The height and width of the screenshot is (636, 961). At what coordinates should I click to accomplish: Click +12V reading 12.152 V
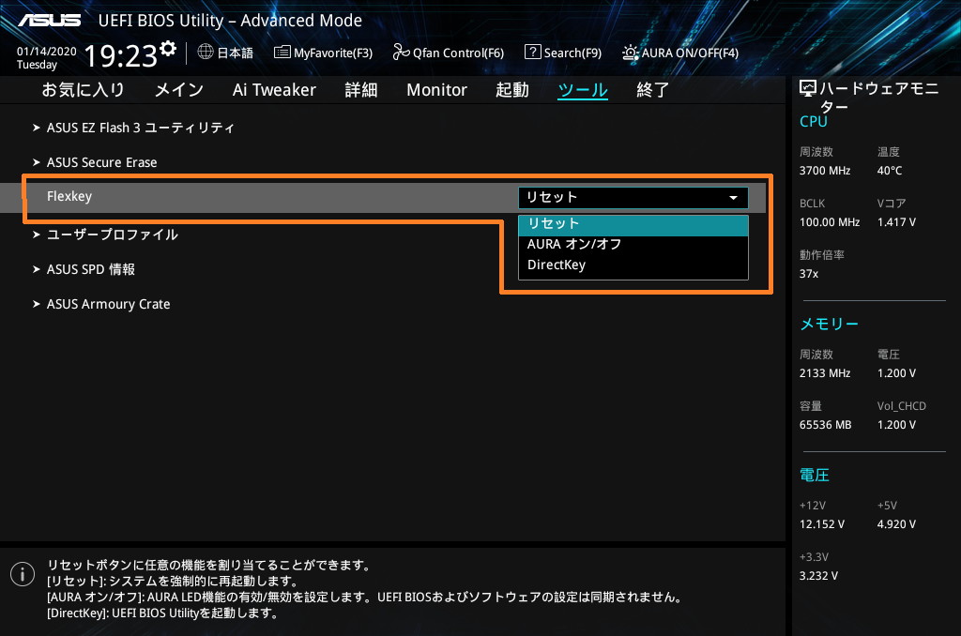tap(822, 524)
